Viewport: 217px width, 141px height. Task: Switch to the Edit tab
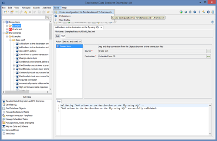[x=58, y=36]
